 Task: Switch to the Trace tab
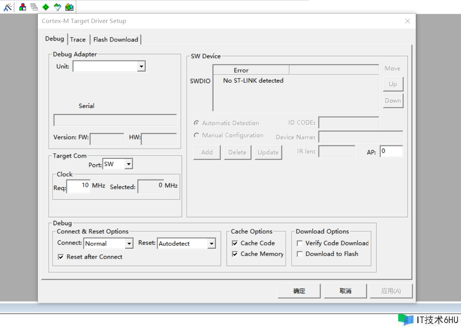tap(78, 39)
